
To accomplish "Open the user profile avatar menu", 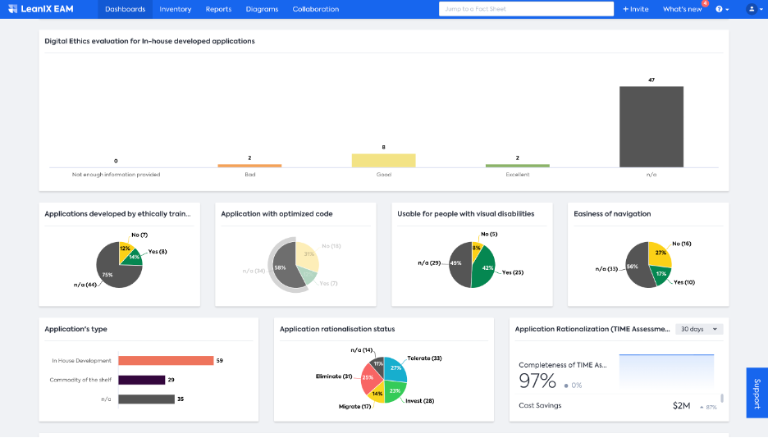I will tap(754, 9).
